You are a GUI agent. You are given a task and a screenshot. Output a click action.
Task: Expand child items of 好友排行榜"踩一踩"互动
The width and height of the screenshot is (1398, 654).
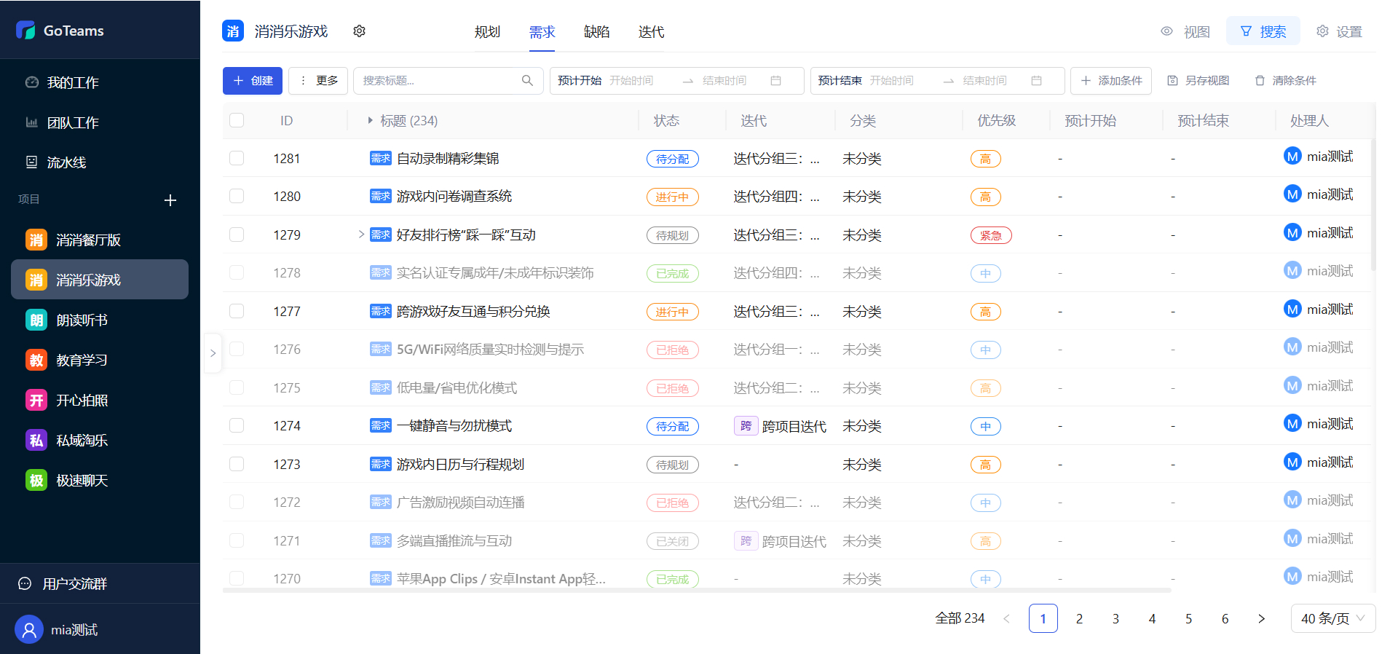(x=361, y=235)
